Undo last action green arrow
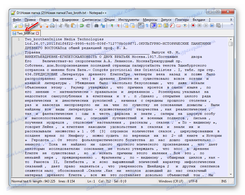Image resolution: width=245 pixels, height=195 pixels. pyautogui.click(x=81, y=25)
